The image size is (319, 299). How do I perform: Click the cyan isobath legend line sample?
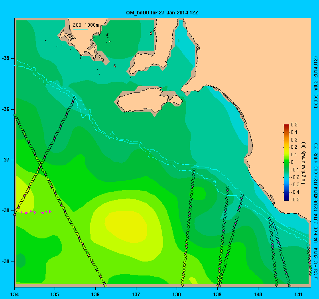click(x=81, y=29)
